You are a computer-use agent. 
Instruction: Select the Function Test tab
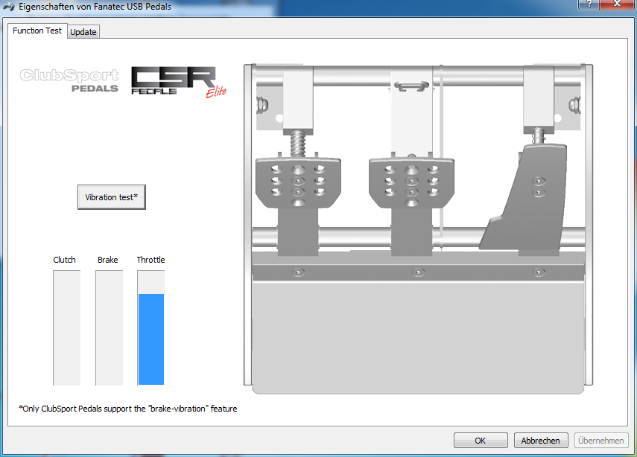37,31
